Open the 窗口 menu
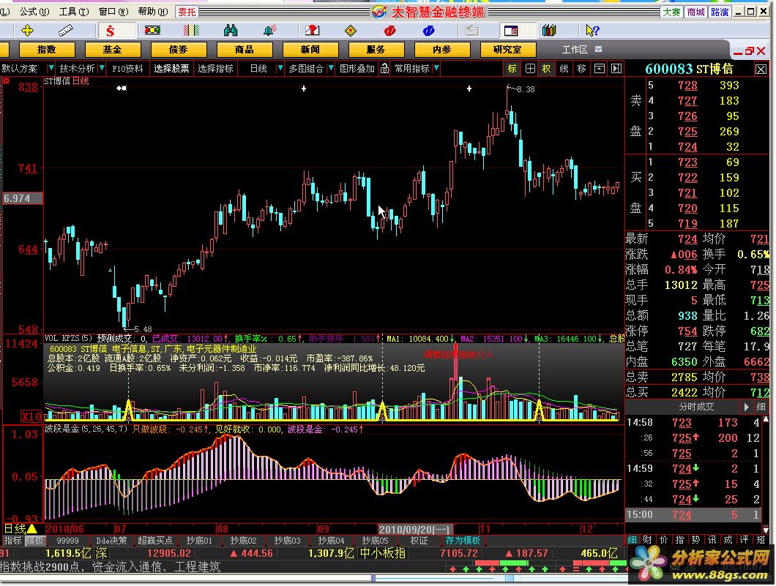Viewport: 776px width, 586px height. click(x=113, y=12)
